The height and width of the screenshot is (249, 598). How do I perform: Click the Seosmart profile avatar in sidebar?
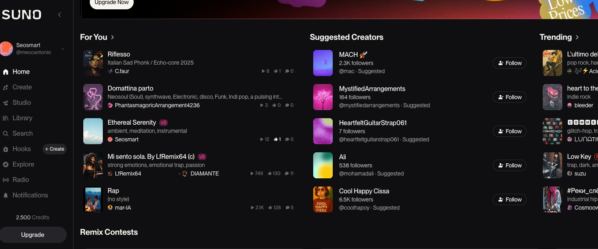(6, 49)
